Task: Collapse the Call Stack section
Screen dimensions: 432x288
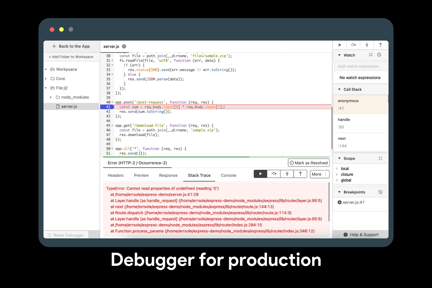Action: tap(339, 89)
